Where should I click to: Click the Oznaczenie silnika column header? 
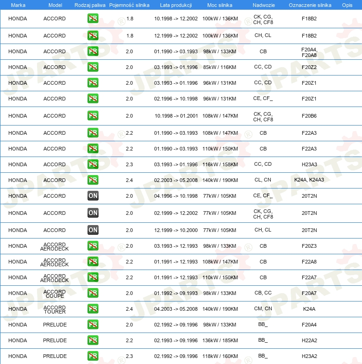(x=310, y=5)
